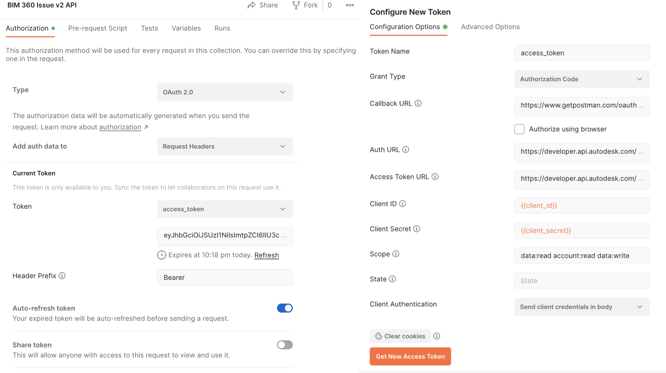
Task: Turn on the Share token switch
Action: click(x=285, y=345)
